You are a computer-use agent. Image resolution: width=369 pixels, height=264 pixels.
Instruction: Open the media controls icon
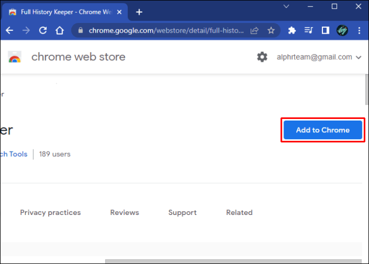pyautogui.click(x=309, y=30)
